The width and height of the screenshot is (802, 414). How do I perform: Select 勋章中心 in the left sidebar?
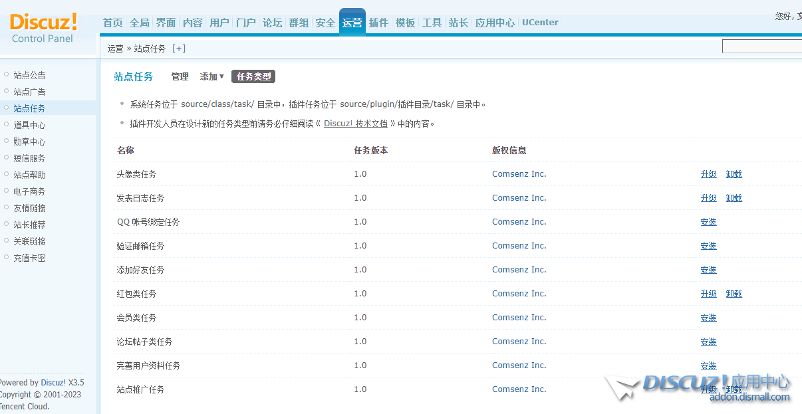[29, 142]
